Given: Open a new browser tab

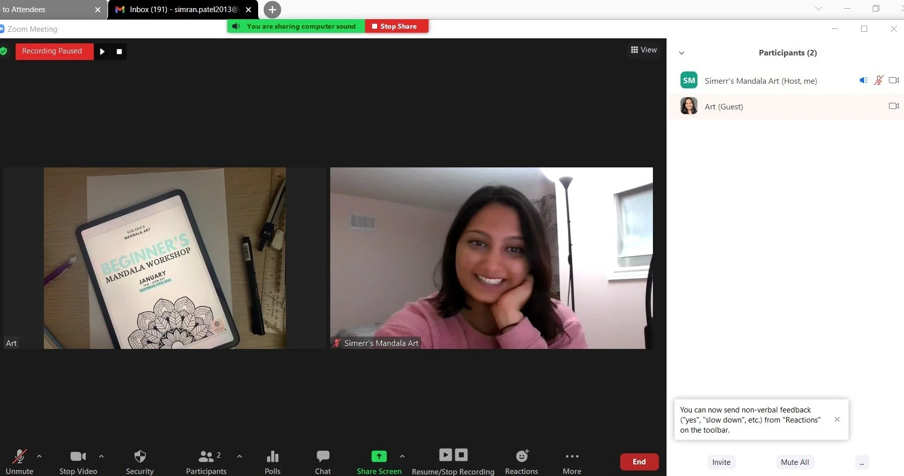Looking at the screenshot, I should click(272, 10).
